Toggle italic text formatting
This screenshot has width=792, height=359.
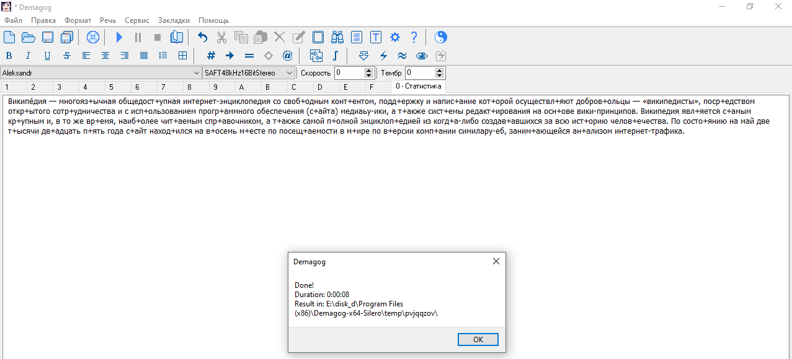pyautogui.click(x=28, y=56)
